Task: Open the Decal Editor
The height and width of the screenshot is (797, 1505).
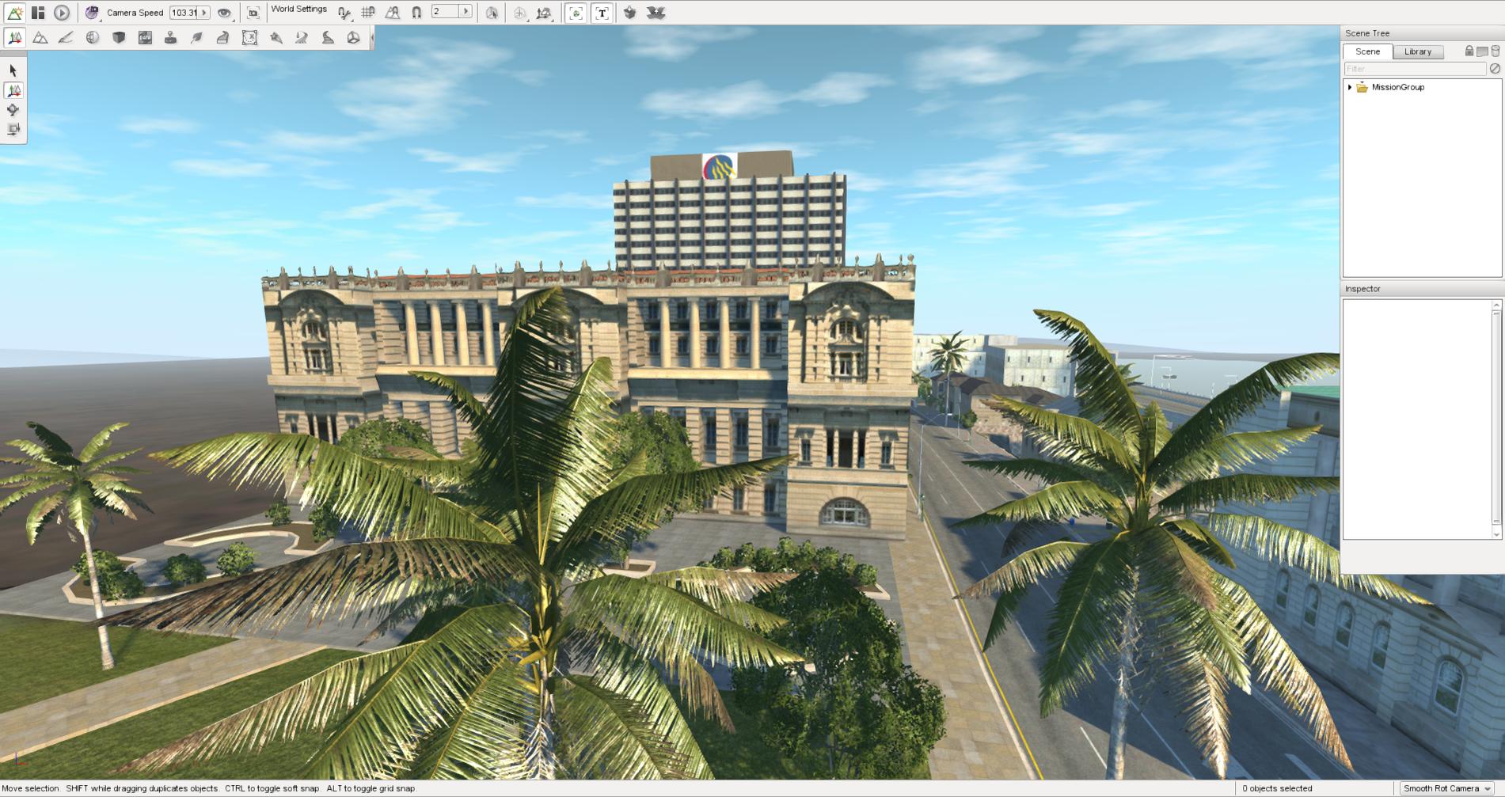Action: pyautogui.click(x=170, y=37)
